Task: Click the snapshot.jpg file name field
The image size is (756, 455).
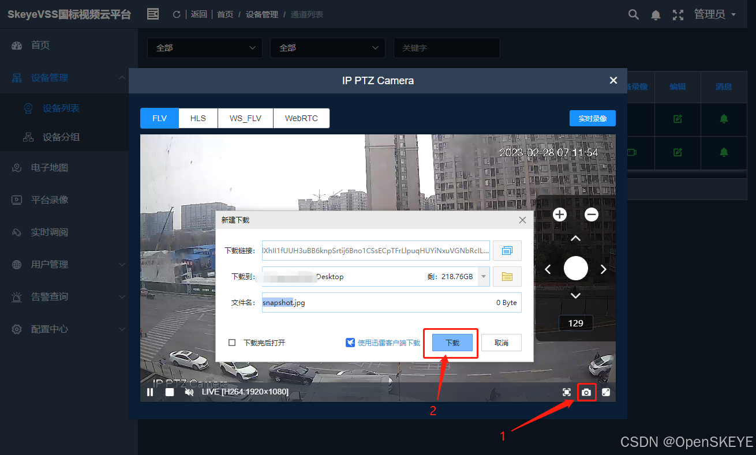Action: coord(391,302)
